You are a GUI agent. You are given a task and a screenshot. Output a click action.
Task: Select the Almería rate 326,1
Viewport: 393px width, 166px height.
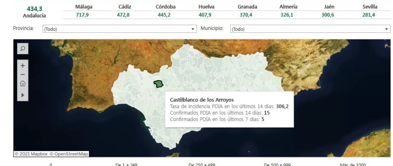coord(287,15)
